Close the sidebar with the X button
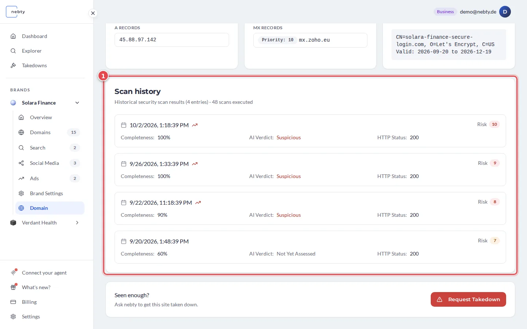The image size is (527, 329). (93, 13)
